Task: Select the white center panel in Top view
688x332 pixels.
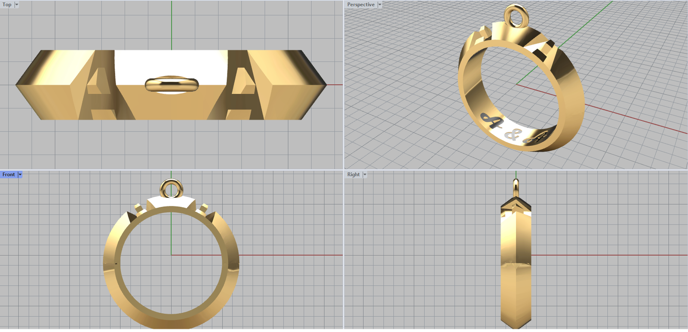Action: (171, 62)
